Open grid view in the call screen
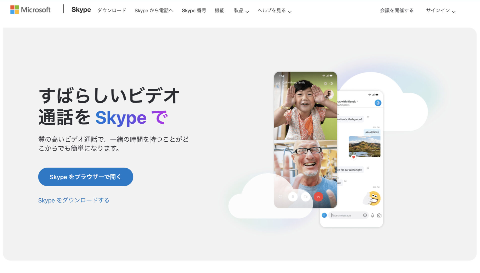This screenshot has width=480, height=273. [x=325, y=83]
